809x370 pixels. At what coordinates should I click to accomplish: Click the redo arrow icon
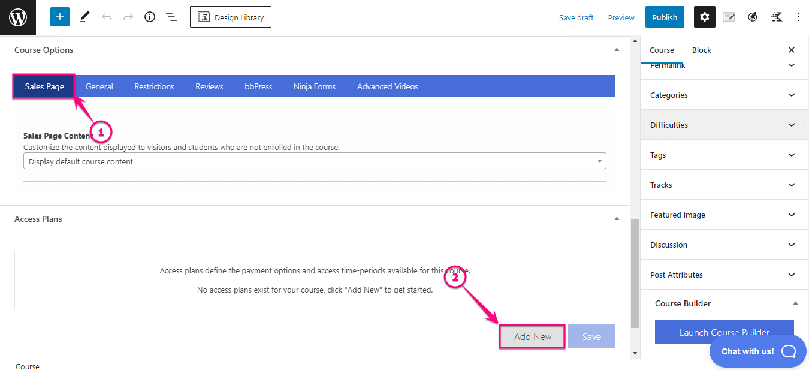pos(127,17)
